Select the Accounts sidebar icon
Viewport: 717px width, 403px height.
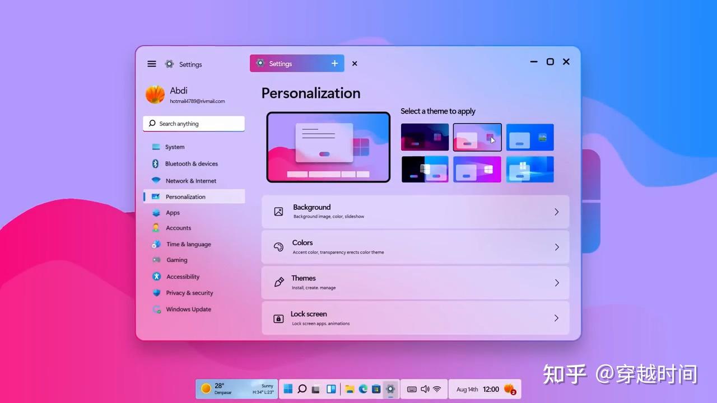click(x=156, y=228)
